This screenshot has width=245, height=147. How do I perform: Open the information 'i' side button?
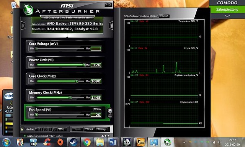(x=111, y=26)
